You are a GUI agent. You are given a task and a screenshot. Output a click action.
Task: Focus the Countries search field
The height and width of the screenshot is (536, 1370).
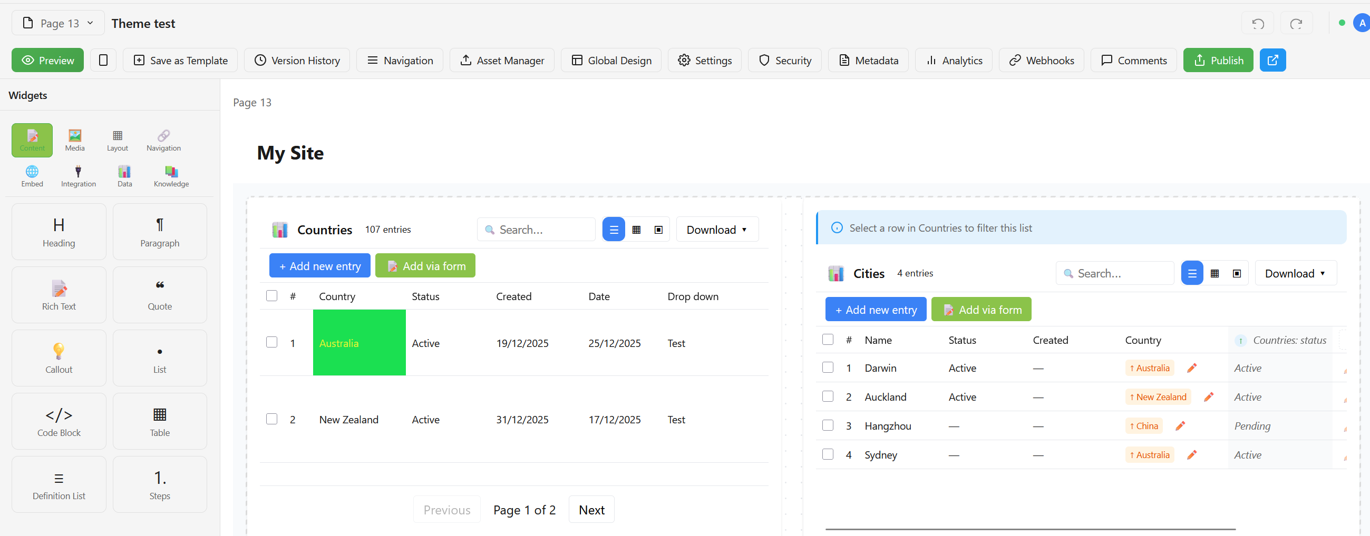point(536,230)
